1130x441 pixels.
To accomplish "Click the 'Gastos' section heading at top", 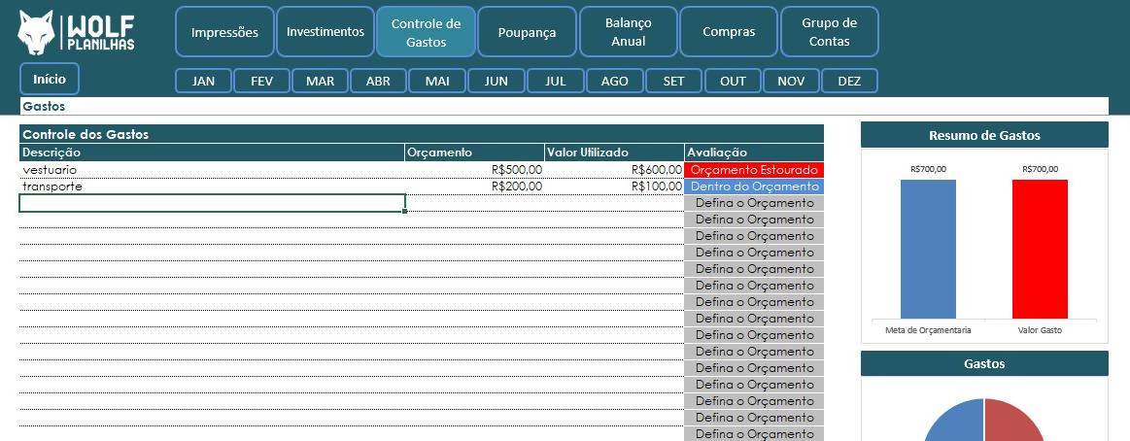I will point(44,107).
